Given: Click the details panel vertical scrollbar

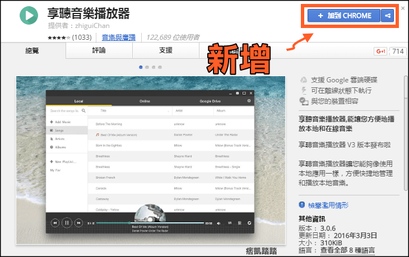Looking at the screenshot, I should coord(406,133).
